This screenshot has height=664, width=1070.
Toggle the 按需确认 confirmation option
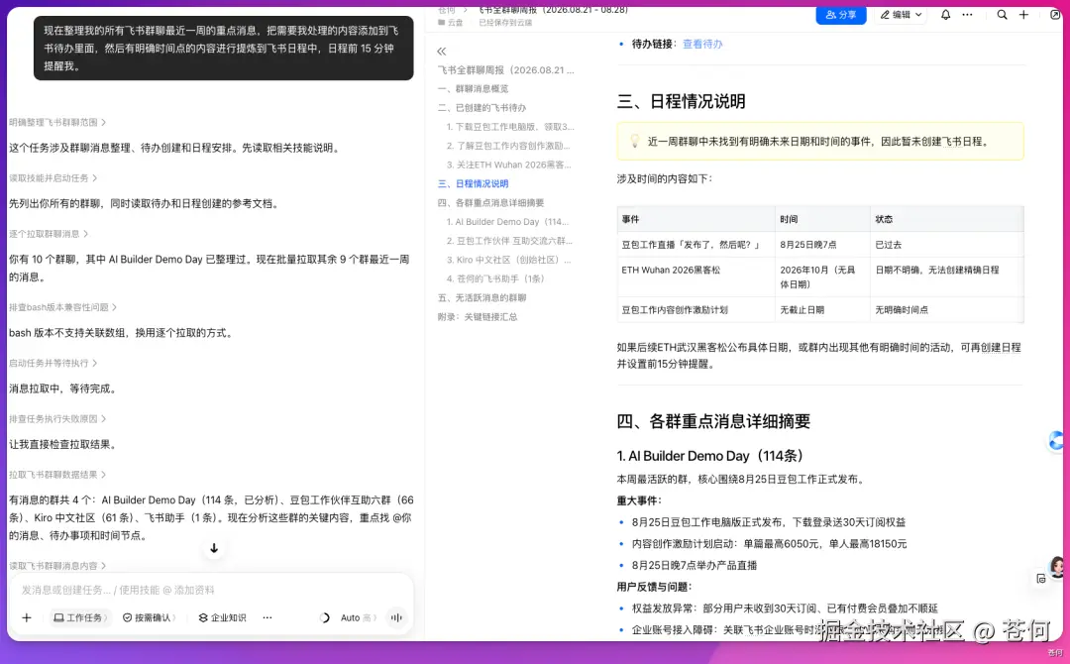point(149,617)
